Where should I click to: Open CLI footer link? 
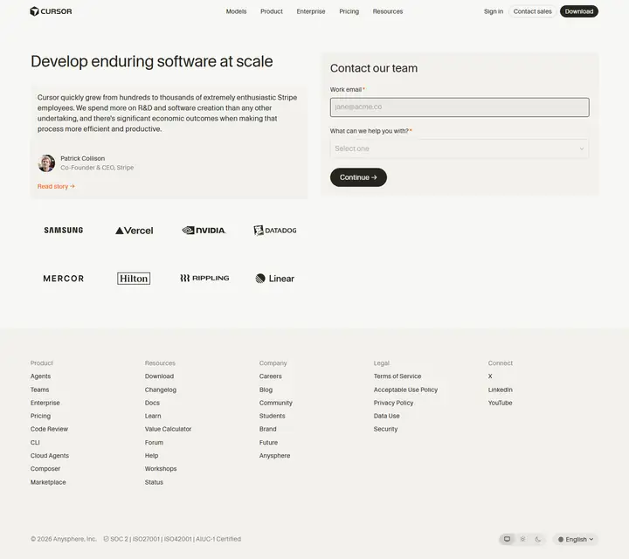pyautogui.click(x=35, y=442)
